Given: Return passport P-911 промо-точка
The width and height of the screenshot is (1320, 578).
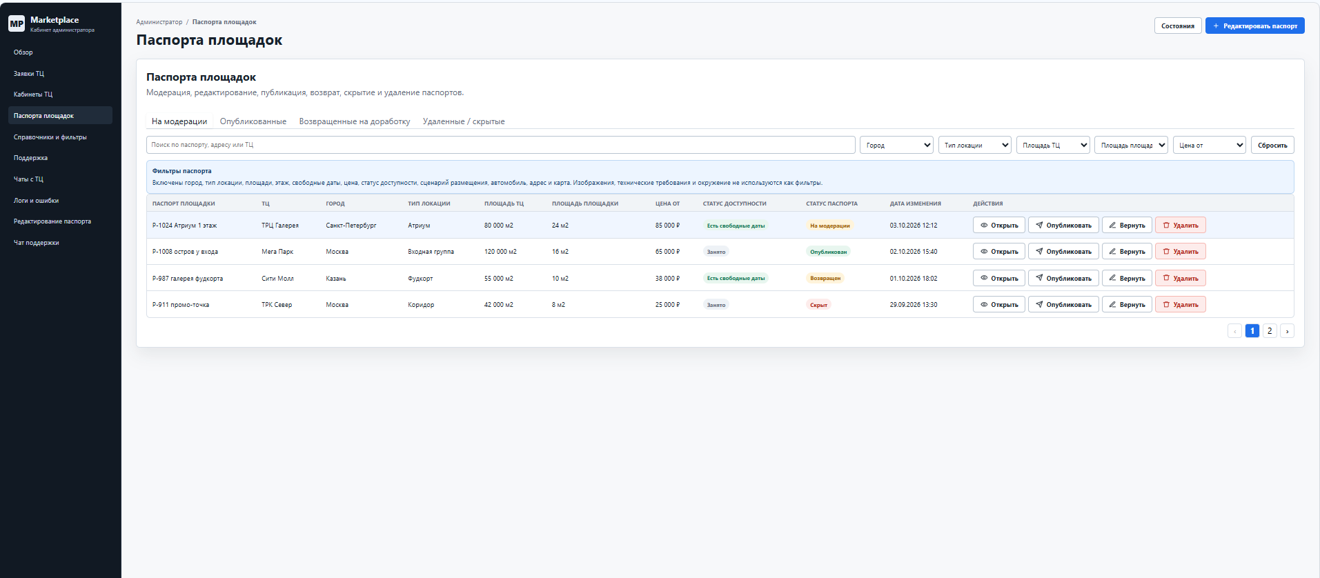Looking at the screenshot, I should (1127, 304).
